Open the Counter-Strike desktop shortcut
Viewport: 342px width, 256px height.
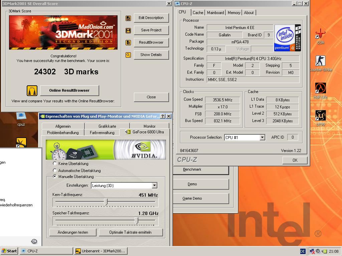click(x=320, y=63)
